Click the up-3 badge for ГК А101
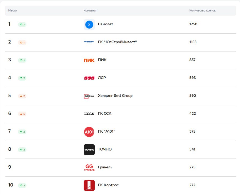The image size is (240, 194). (x=22, y=132)
